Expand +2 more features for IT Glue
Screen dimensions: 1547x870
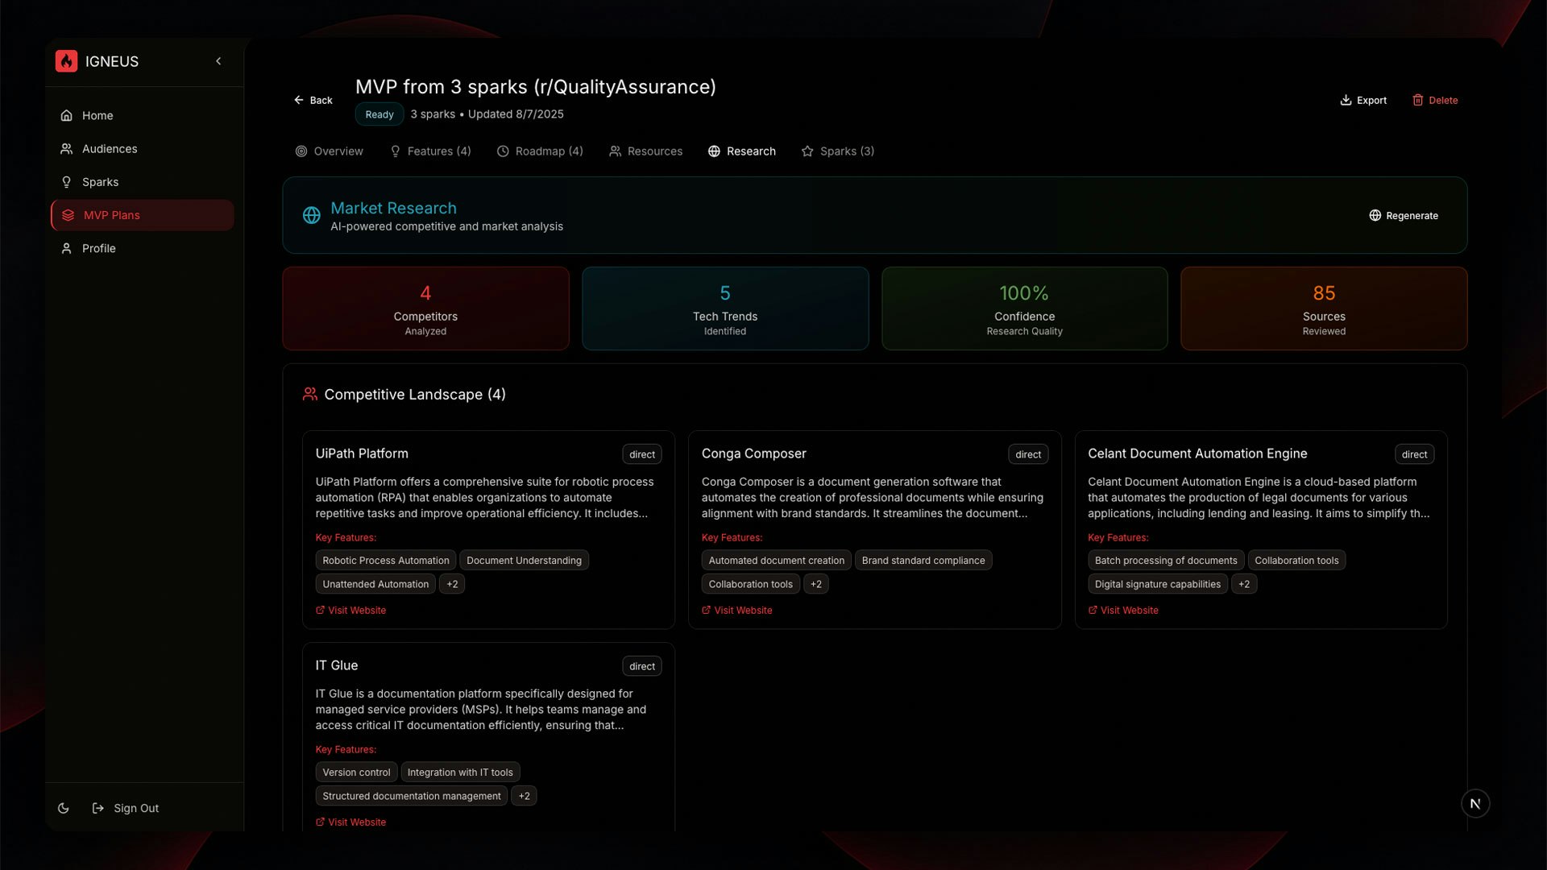(x=525, y=796)
